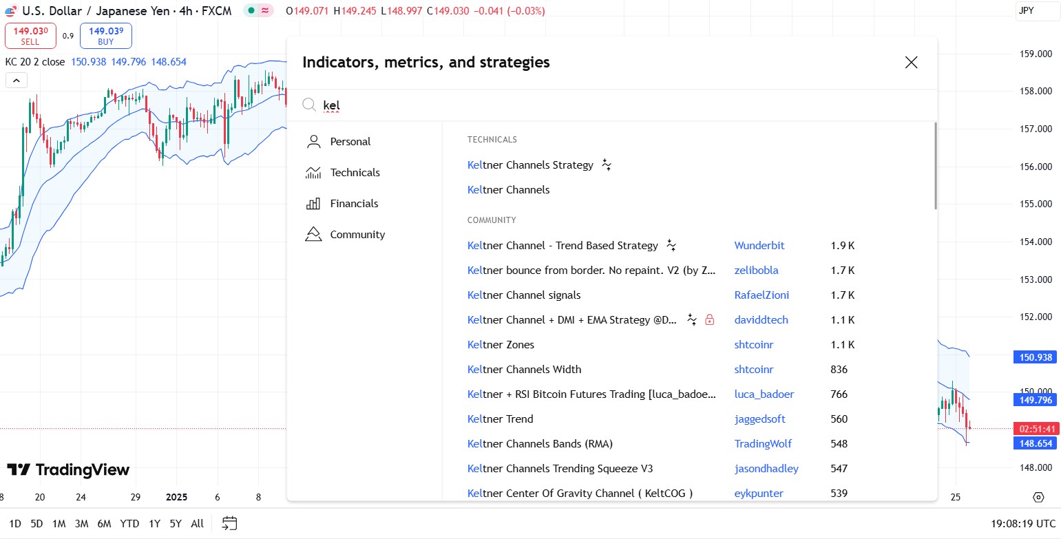Click the BUY 149.039 button
Image resolution: width=1061 pixels, height=539 pixels.
coord(106,36)
